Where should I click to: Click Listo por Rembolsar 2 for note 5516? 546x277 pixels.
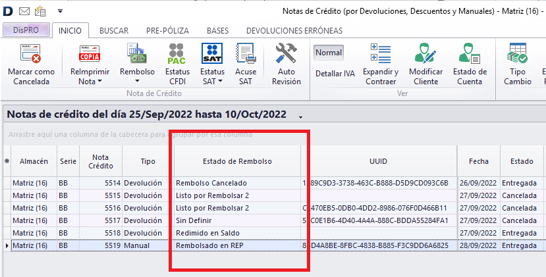pyautogui.click(x=238, y=208)
